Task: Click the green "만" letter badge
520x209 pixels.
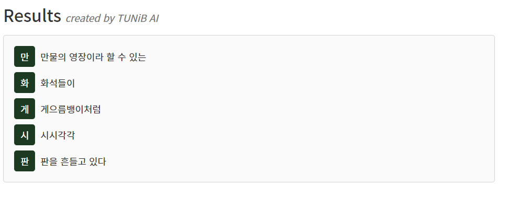Action: click(25, 56)
